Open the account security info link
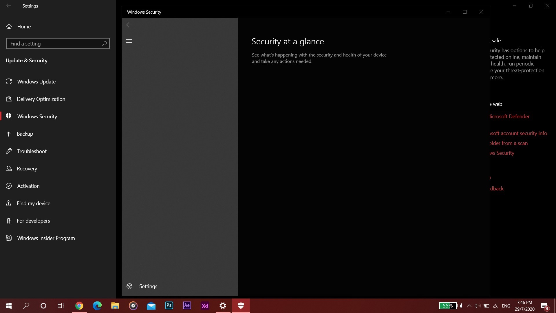This screenshot has width=556, height=313. click(518, 133)
